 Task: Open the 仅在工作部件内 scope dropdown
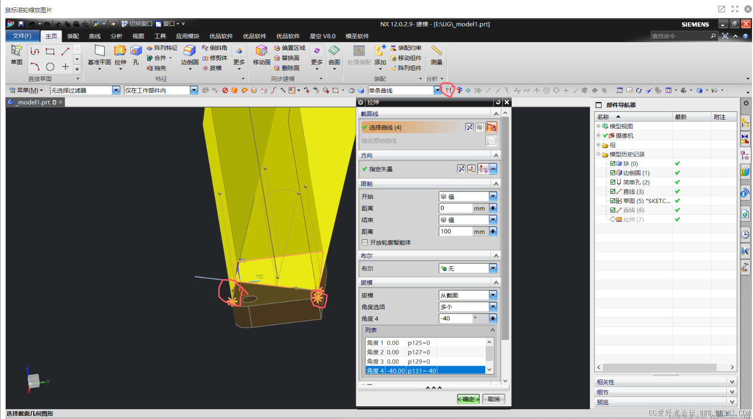coord(194,90)
